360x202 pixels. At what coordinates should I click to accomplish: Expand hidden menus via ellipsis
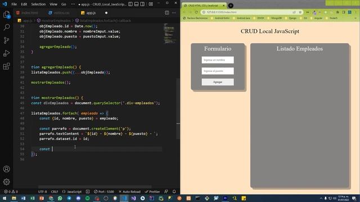click(73, 4)
